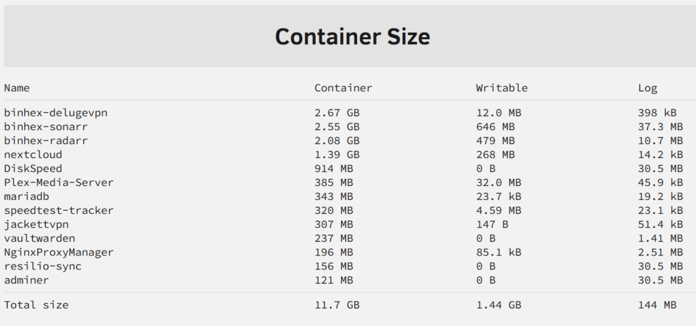Select the Container column header
Screen dimensions: 696x326
pyautogui.click(x=343, y=88)
